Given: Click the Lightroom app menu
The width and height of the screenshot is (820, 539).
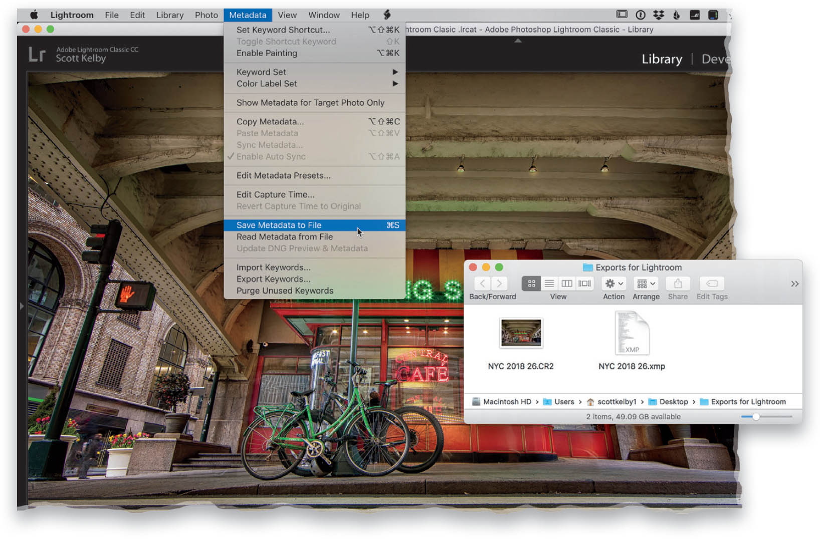Looking at the screenshot, I should pos(72,15).
